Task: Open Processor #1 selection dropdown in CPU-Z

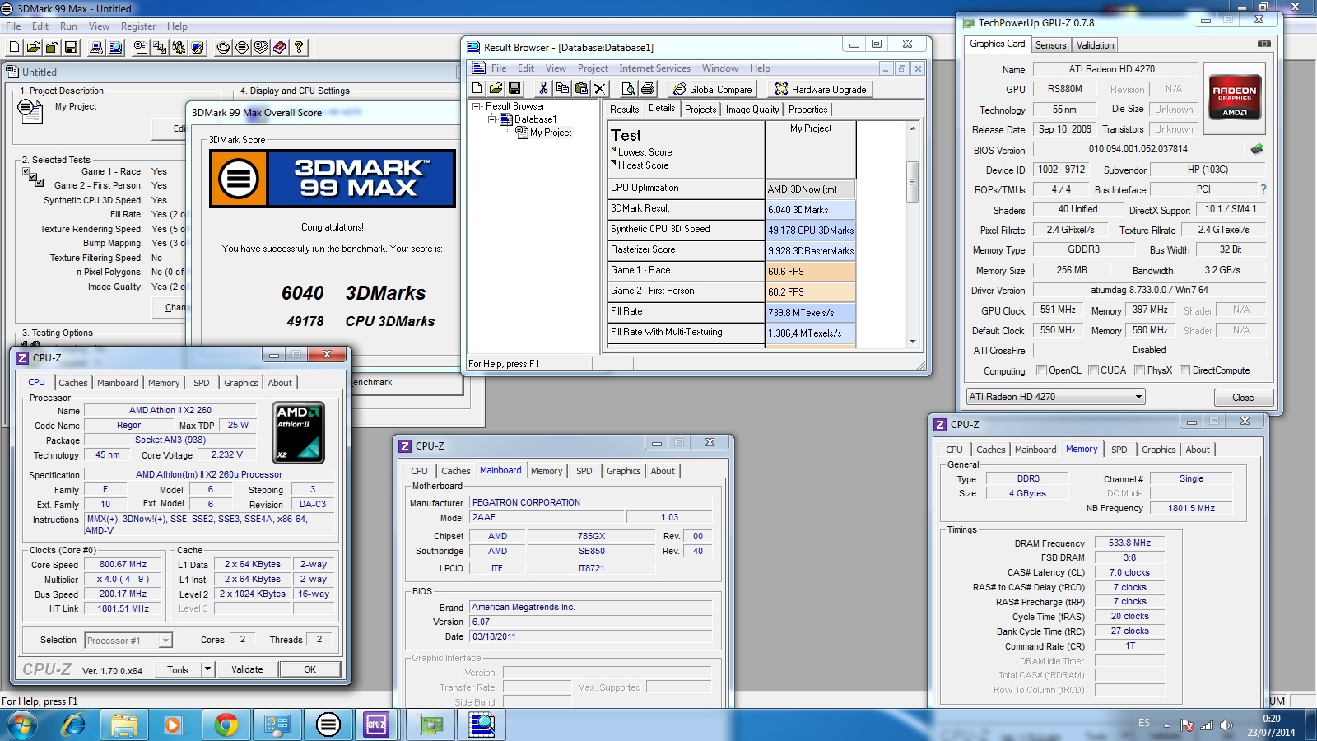Action: [165, 640]
